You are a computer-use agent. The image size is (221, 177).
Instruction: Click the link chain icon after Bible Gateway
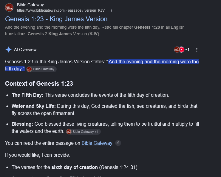tap(118, 143)
